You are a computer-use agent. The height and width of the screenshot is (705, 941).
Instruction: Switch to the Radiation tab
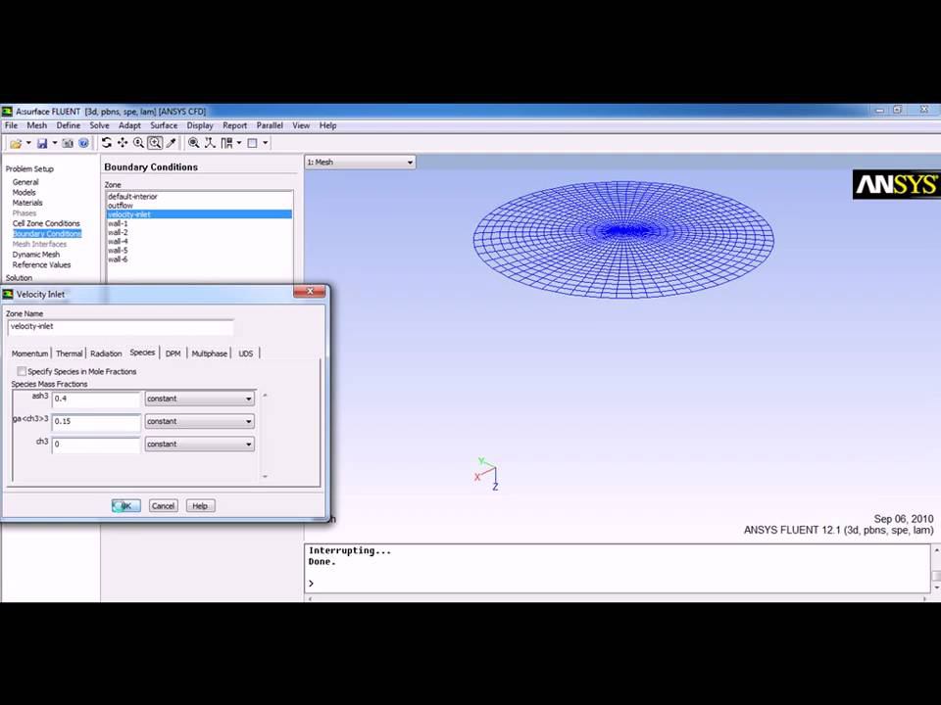click(x=106, y=353)
